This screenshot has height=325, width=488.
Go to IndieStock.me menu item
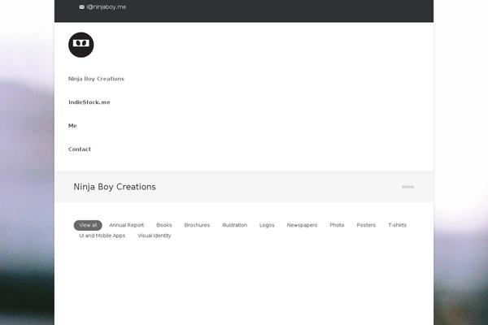[89, 102]
